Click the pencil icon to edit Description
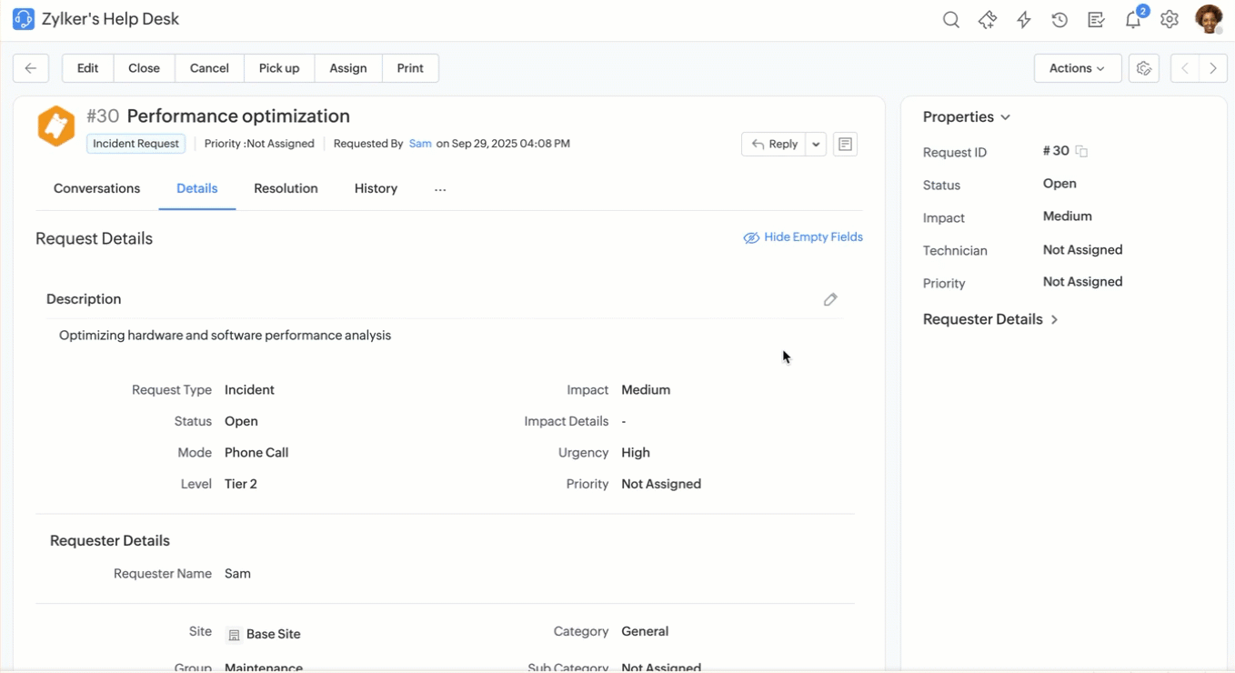 pyautogui.click(x=830, y=299)
